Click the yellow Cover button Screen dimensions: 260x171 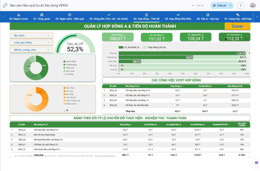237,26
